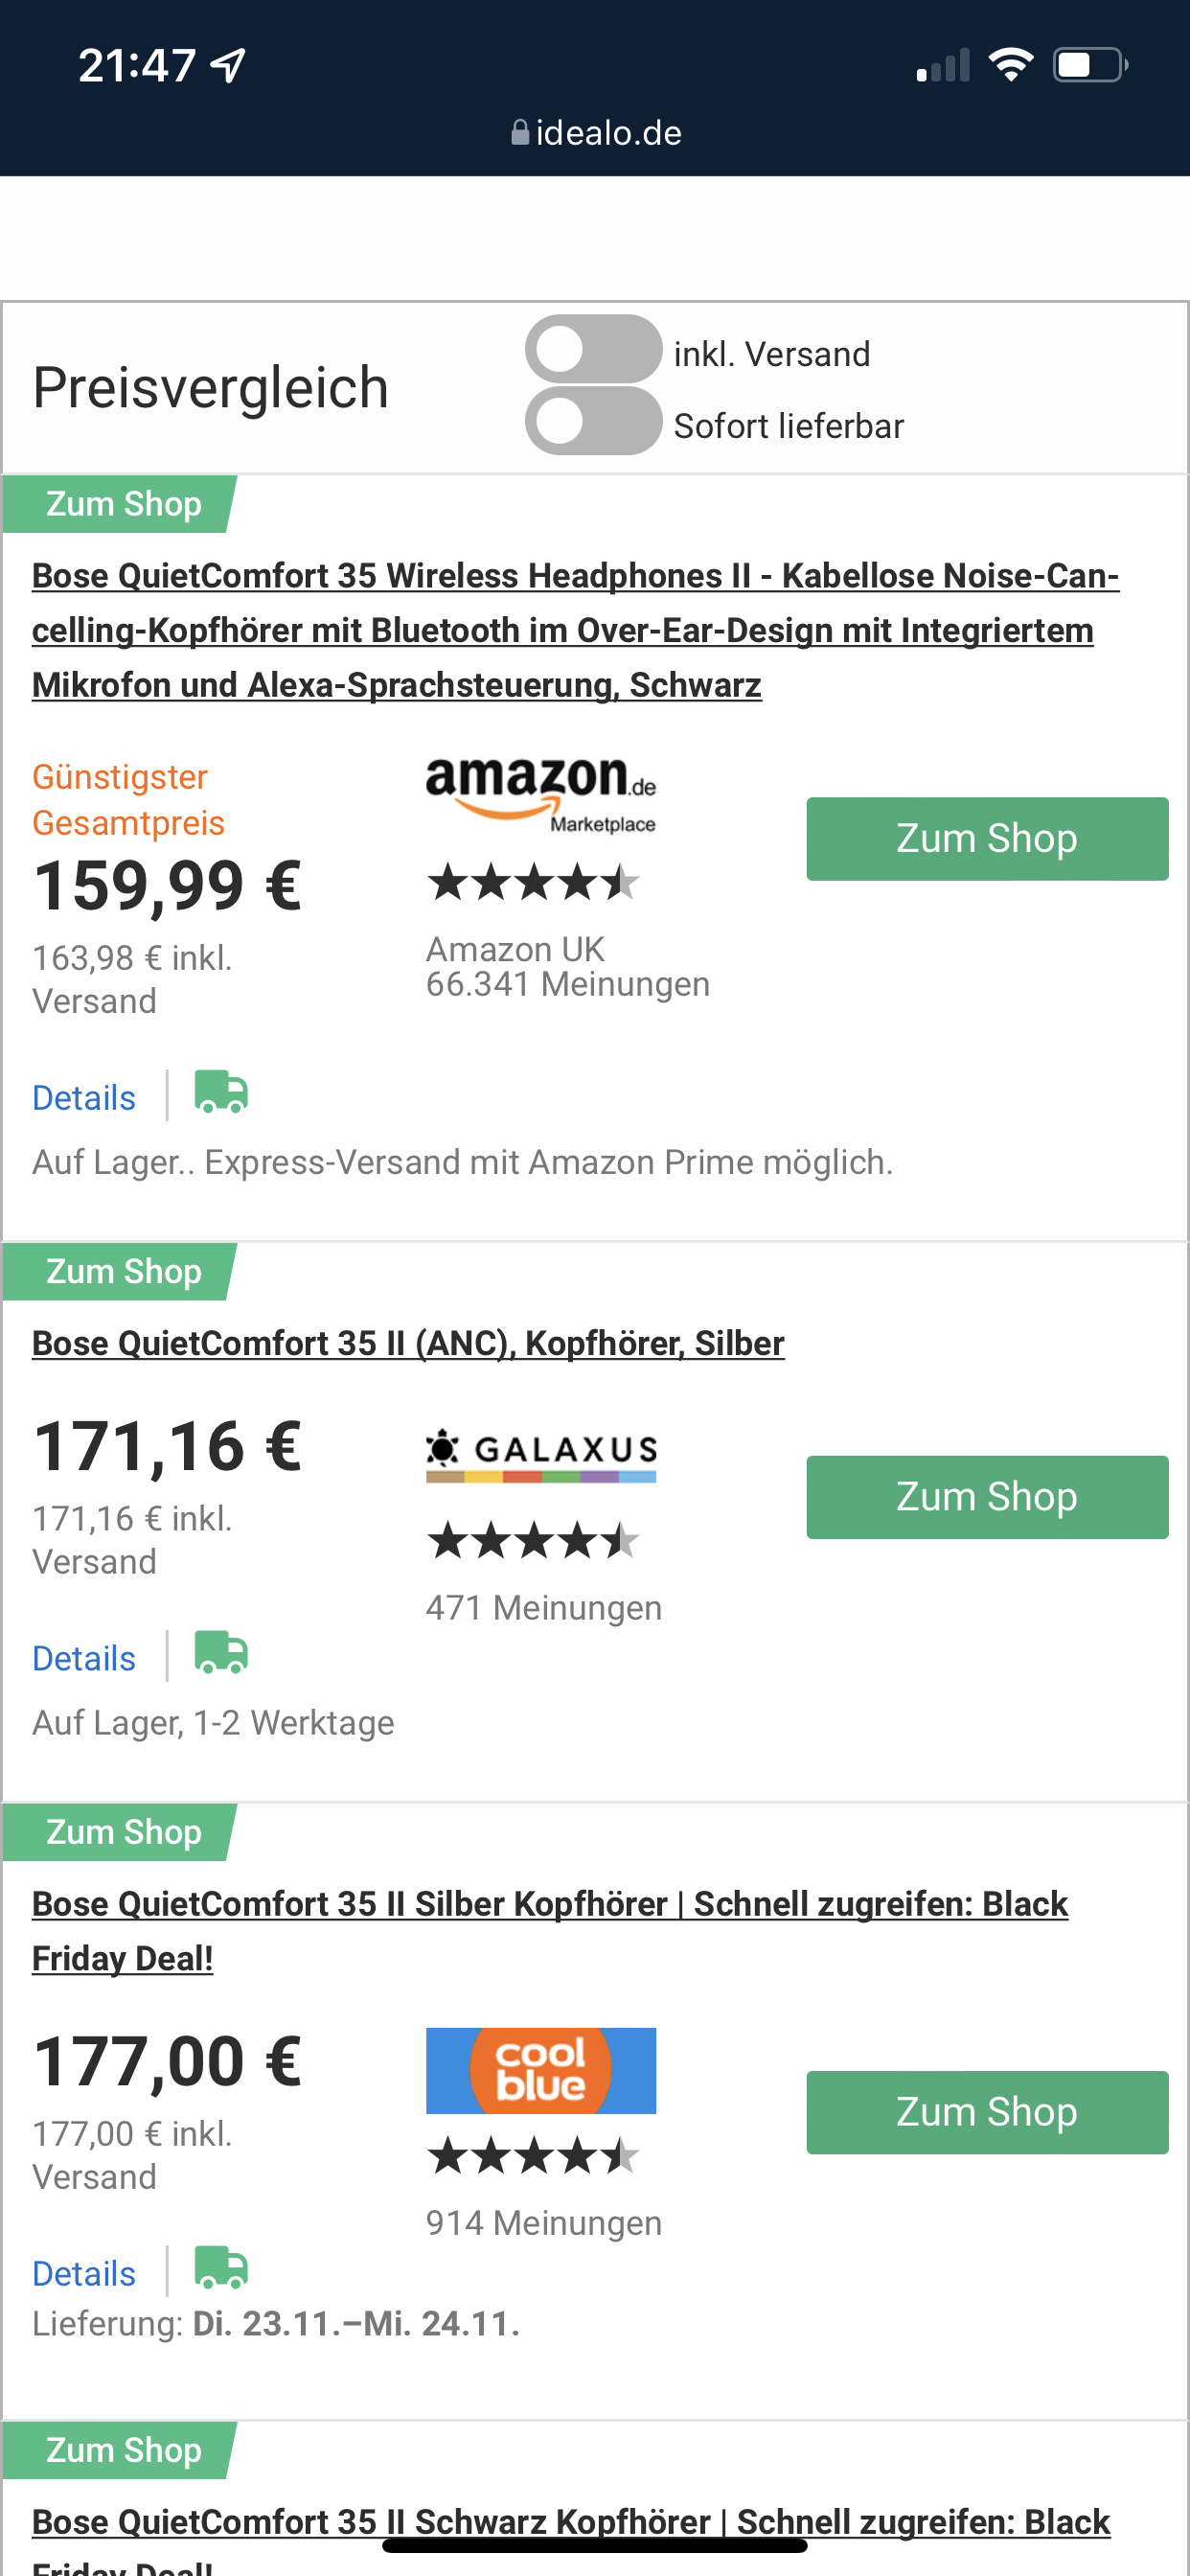Open Details for the 177,00 € offer
This screenshot has height=2576, width=1190.
point(84,2273)
